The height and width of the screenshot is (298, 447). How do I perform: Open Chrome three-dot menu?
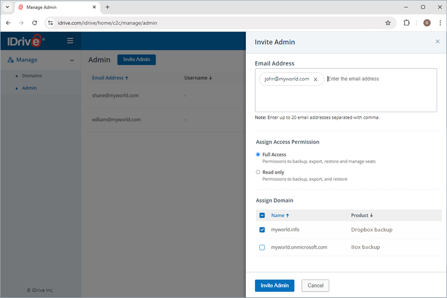(440, 23)
